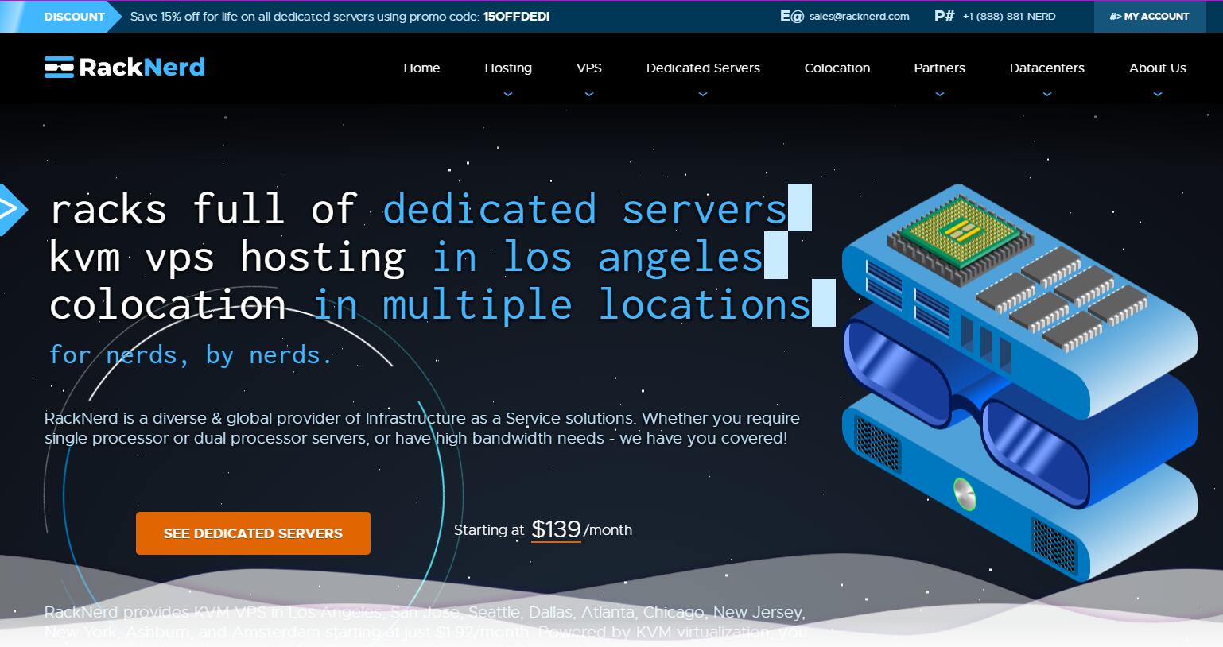Click the Discount badge label

tap(75, 17)
